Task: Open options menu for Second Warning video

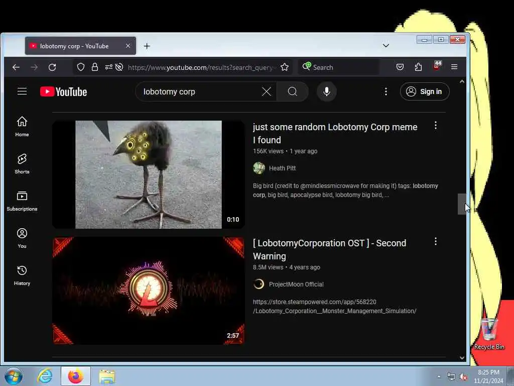Action: [x=435, y=242]
